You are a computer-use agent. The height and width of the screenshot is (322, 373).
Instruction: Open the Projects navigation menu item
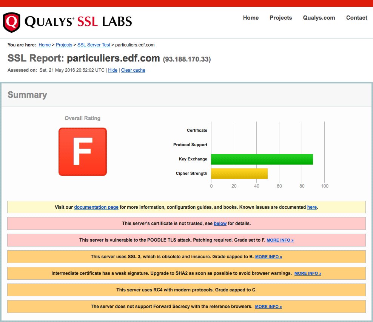(x=281, y=18)
